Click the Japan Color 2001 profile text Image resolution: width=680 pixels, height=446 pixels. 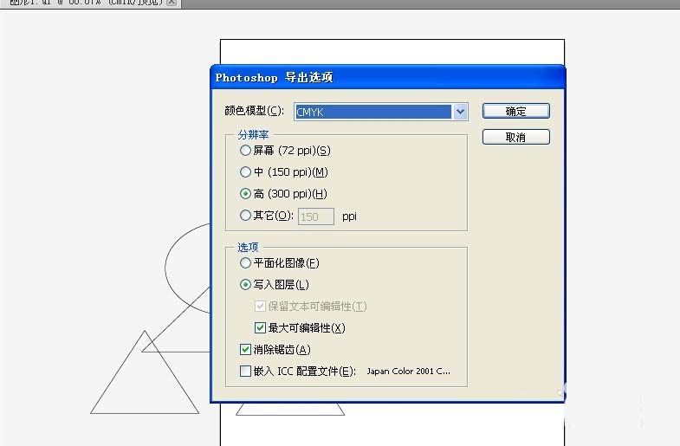pyautogui.click(x=409, y=371)
